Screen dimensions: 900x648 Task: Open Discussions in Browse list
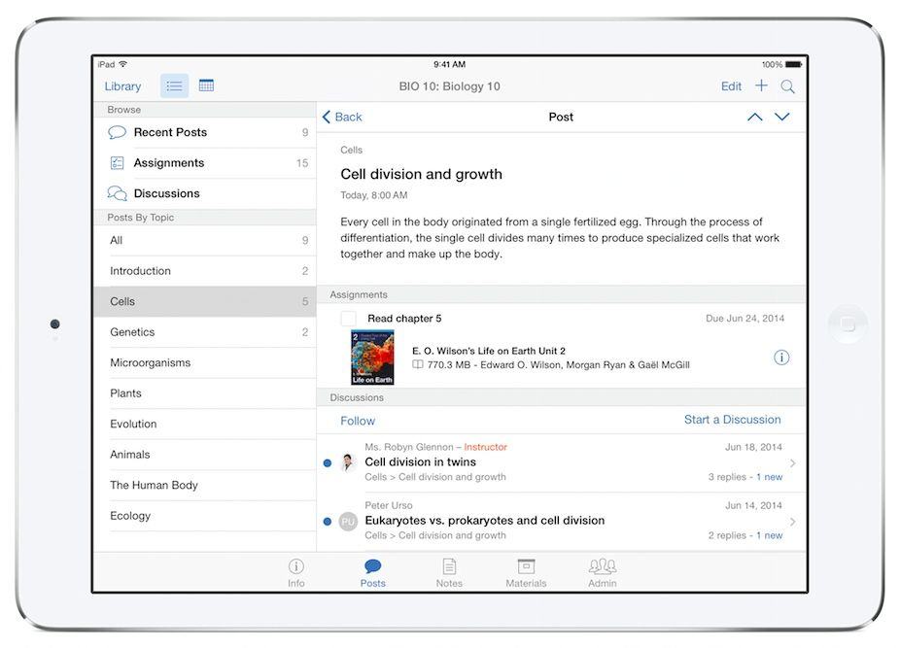point(205,193)
